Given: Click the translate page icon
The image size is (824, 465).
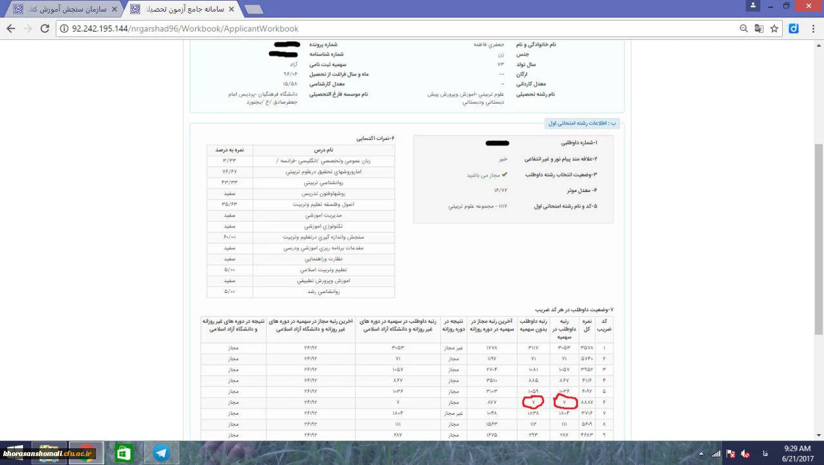Looking at the screenshot, I should [759, 28].
